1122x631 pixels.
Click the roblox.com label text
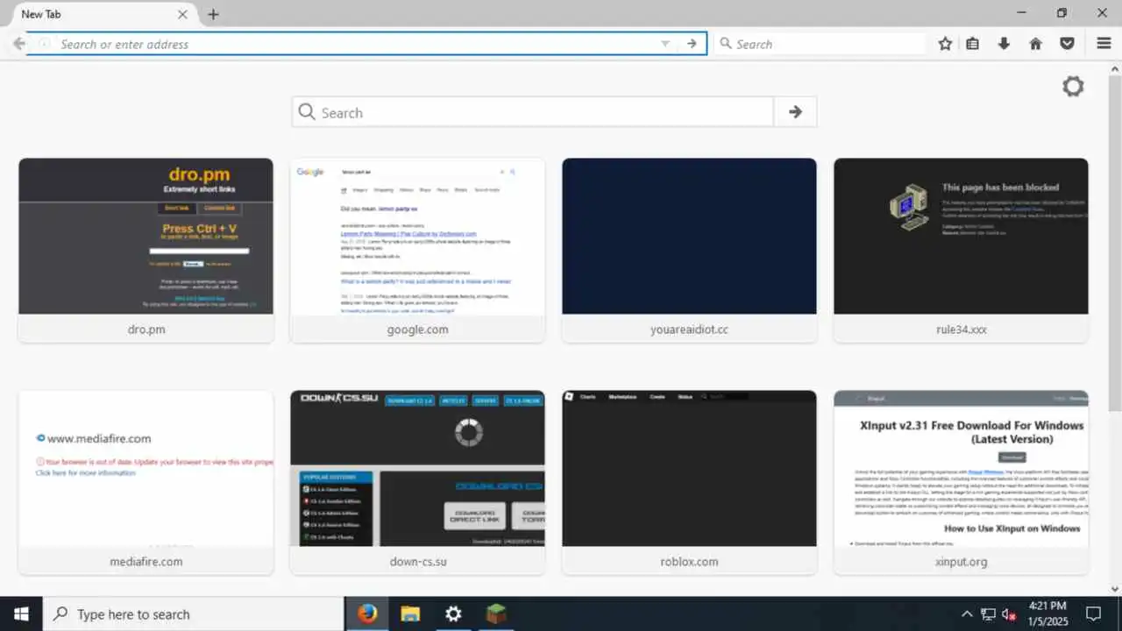(689, 562)
